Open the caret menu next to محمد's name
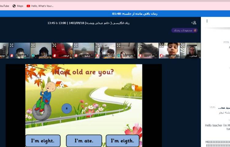 28,55
